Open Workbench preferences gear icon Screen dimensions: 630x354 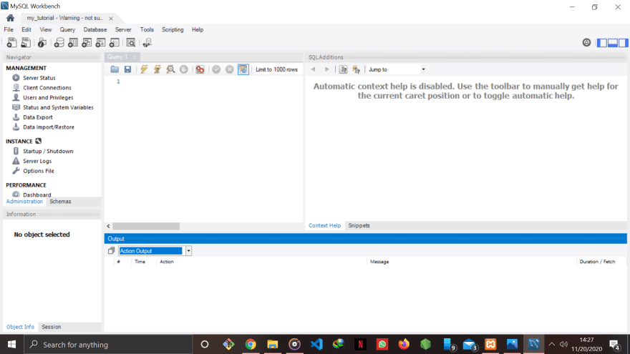(x=586, y=42)
